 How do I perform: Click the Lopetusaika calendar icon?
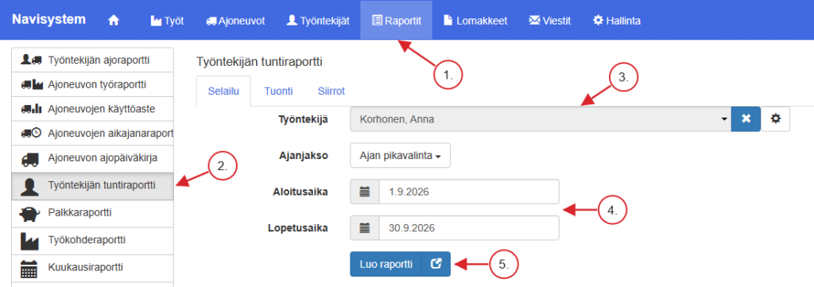coord(364,228)
